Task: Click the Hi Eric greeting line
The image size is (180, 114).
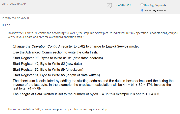Action: [x=6, y=25]
